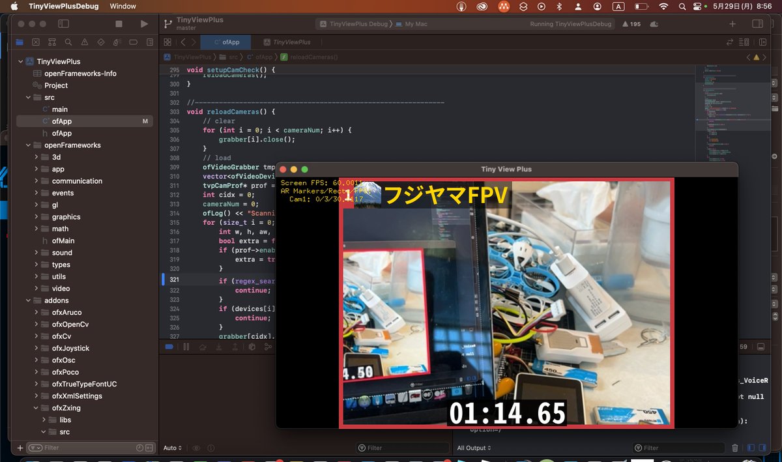Viewport: 782px width, 462px height.
Task: Open the Find navigator in the navigator bar
Action: coord(68,42)
